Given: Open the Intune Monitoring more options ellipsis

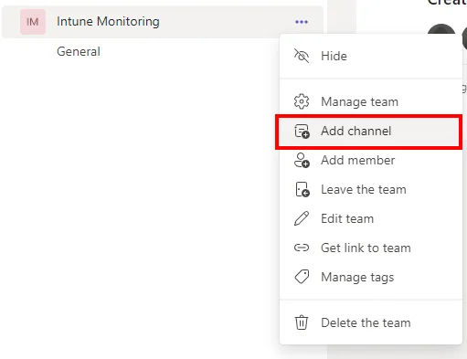Looking at the screenshot, I should [x=302, y=22].
